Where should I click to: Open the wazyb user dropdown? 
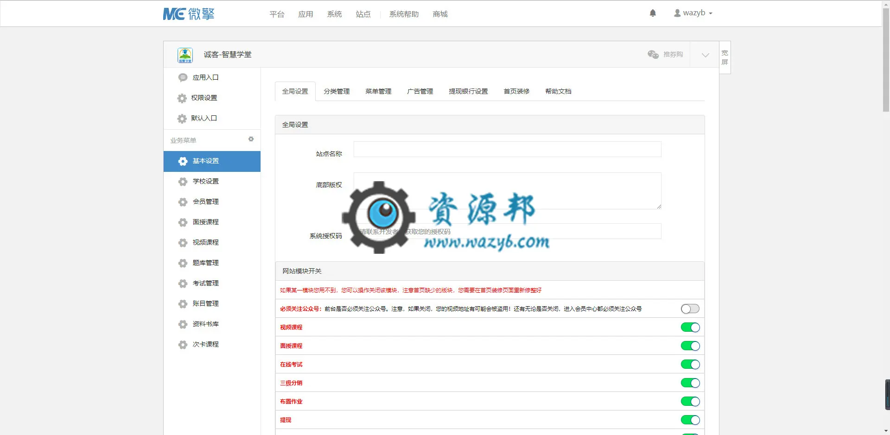tap(693, 13)
